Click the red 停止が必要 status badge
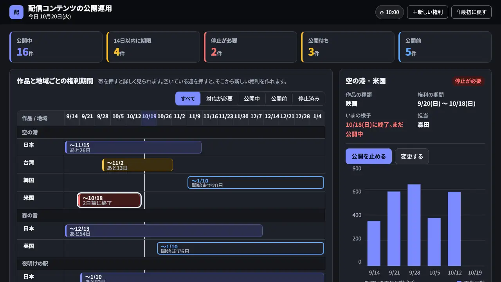 point(468,81)
